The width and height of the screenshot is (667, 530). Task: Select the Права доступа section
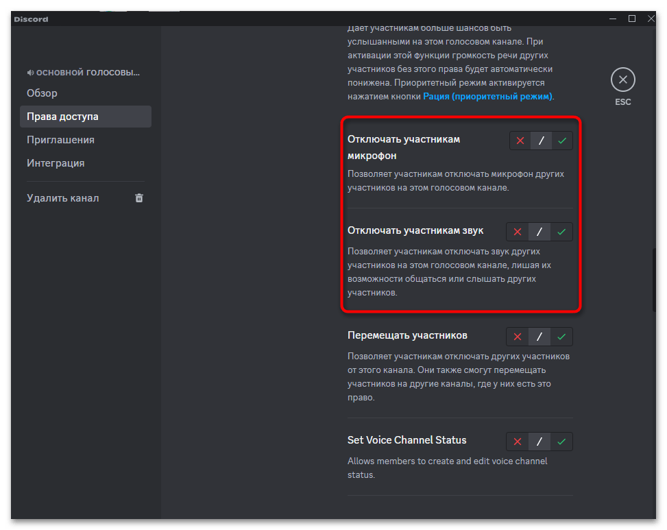click(86, 117)
